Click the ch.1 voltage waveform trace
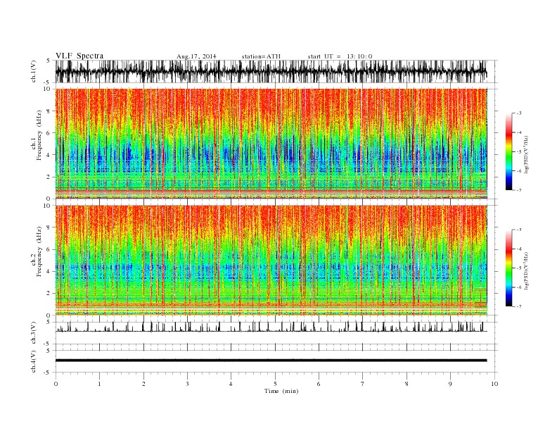Image resolution: width=557 pixels, height=431 pixels. tap(271, 72)
